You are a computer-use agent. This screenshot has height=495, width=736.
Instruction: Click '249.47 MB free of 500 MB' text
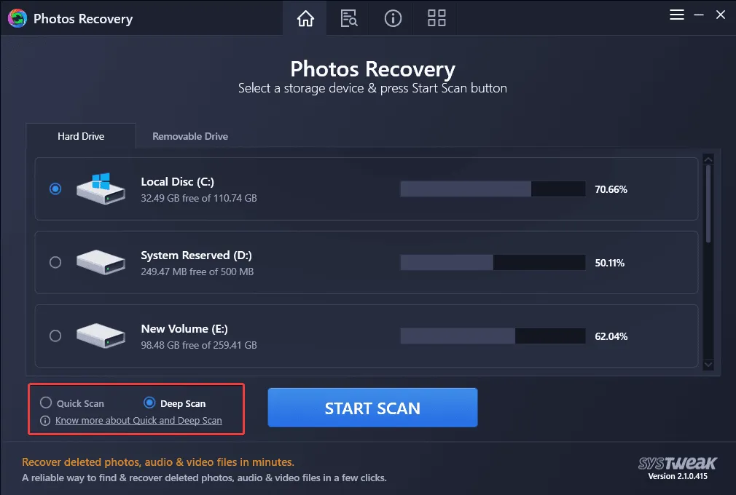click(x=197, y=272)
